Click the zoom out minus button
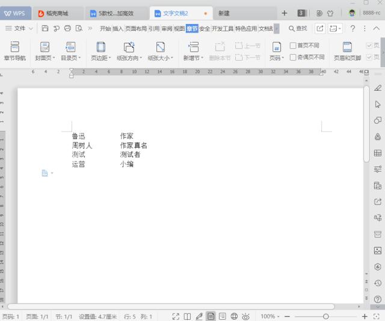 click(288, 316)
